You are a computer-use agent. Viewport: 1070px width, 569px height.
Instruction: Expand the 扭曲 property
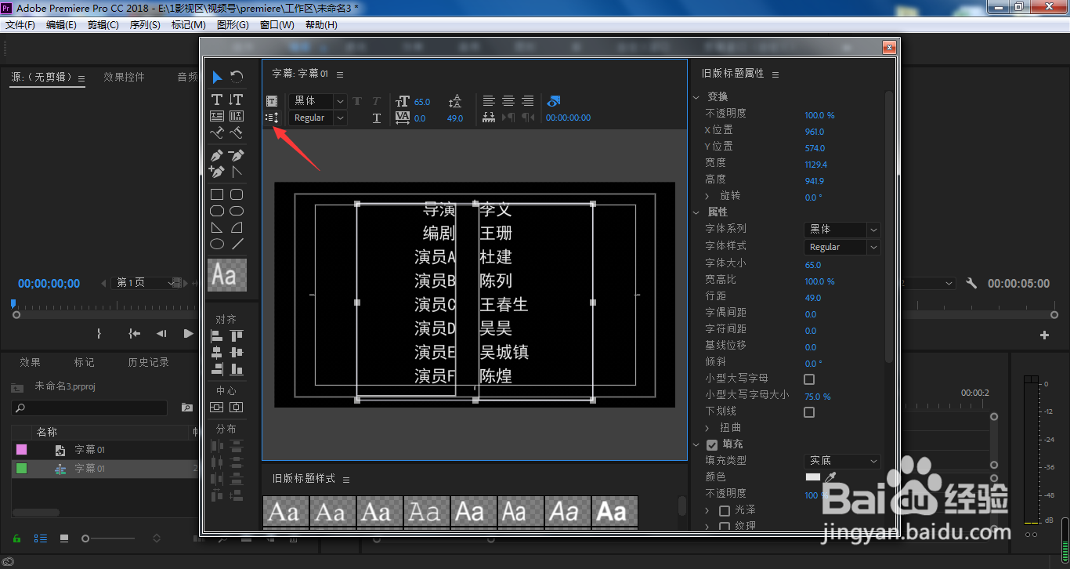tap(707, 428)
